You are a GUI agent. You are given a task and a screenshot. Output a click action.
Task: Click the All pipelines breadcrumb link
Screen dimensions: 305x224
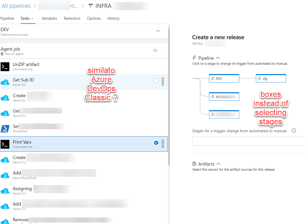click(16, 6)
